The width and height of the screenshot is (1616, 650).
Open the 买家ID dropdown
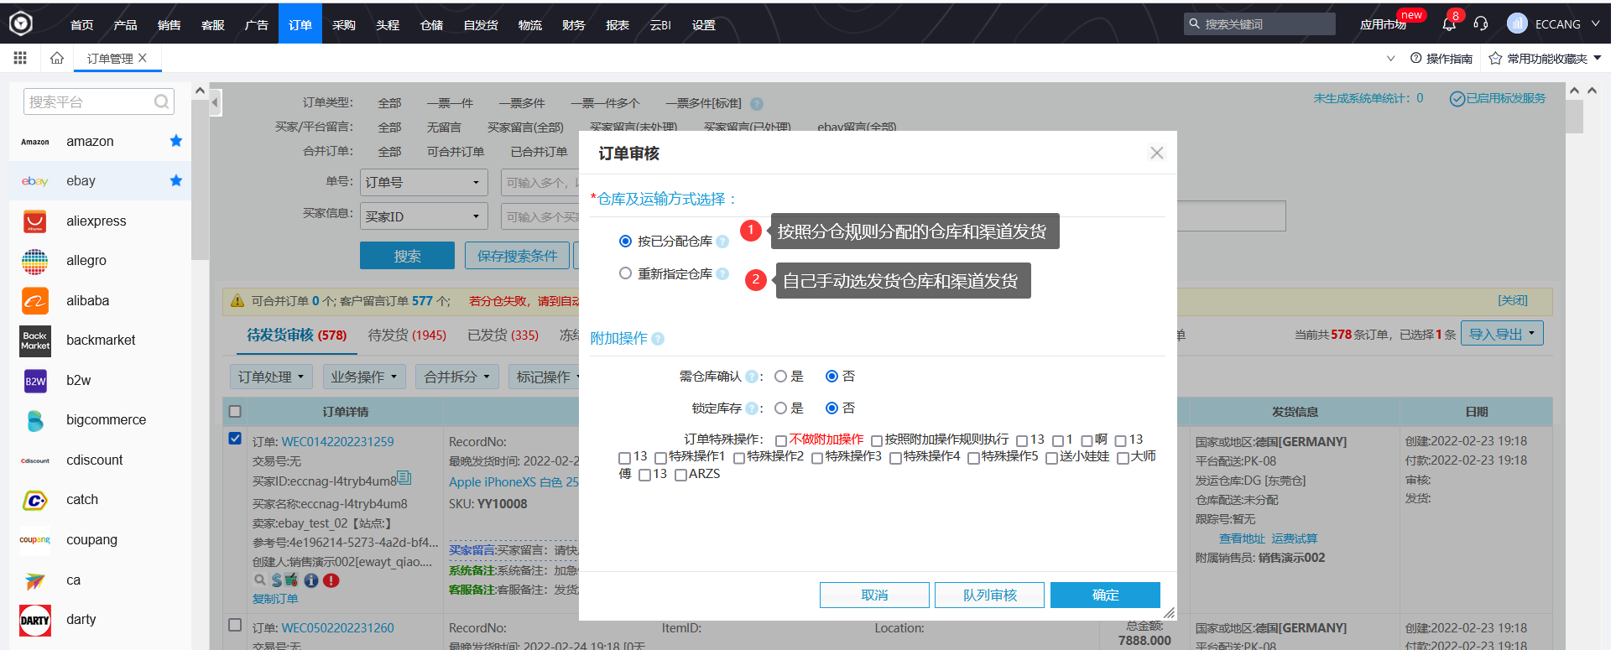coord(424,216)
